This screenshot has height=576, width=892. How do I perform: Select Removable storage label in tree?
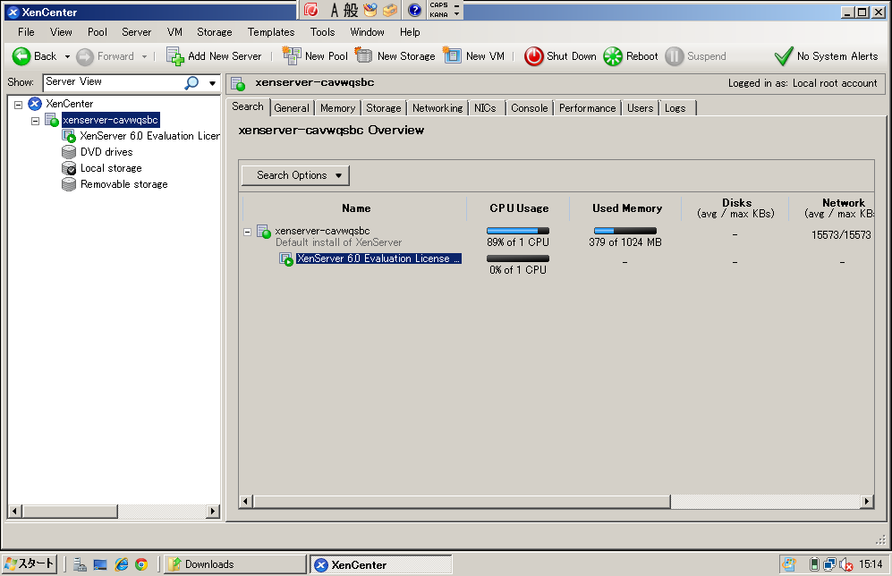[124, 184]
